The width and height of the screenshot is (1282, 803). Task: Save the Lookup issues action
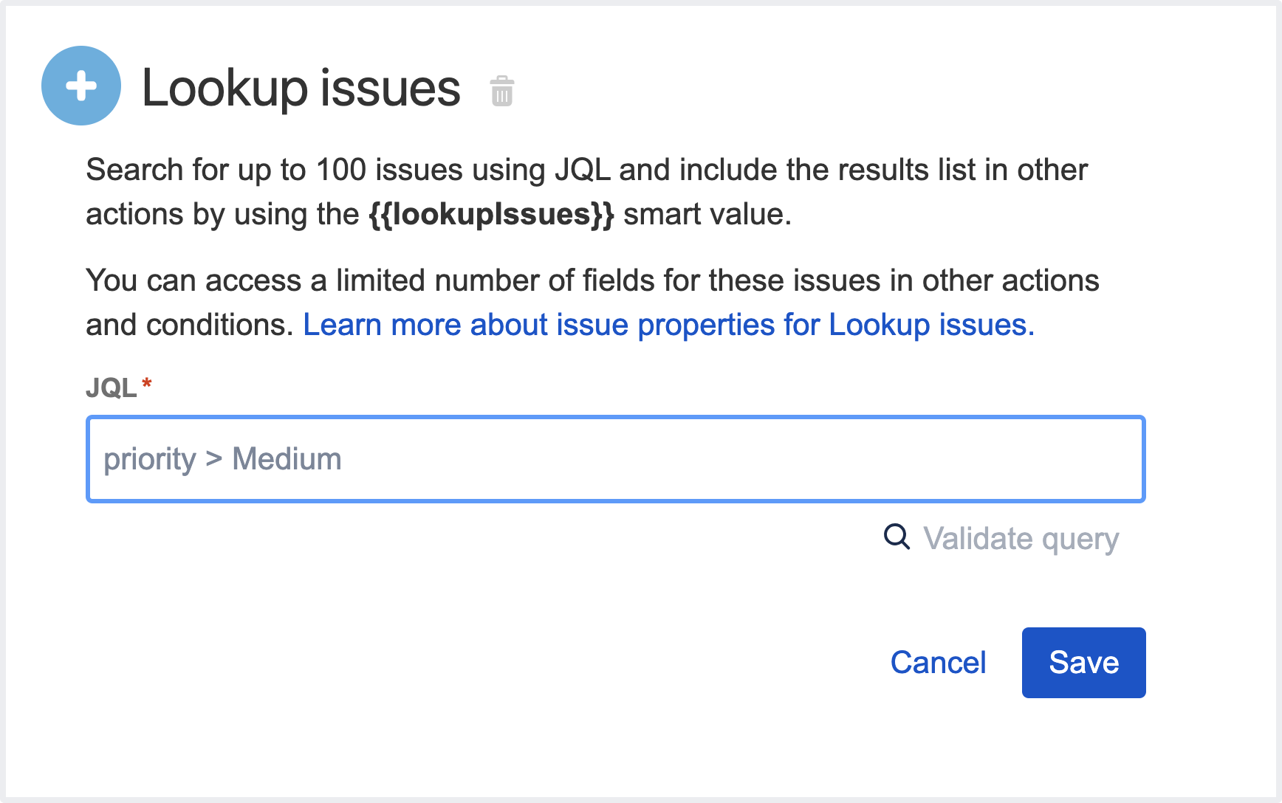pyautogui.click(x=1083, y=662)
